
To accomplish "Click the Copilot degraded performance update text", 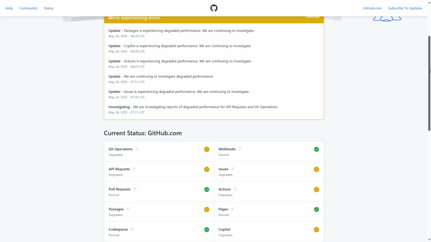I will [180, 46].
